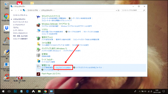The width and height of the screenshot is (168, 94).
Task: Open the Windows Defender ファイアウォール heading
Action: pyautogui.click(x=56, y=24)
